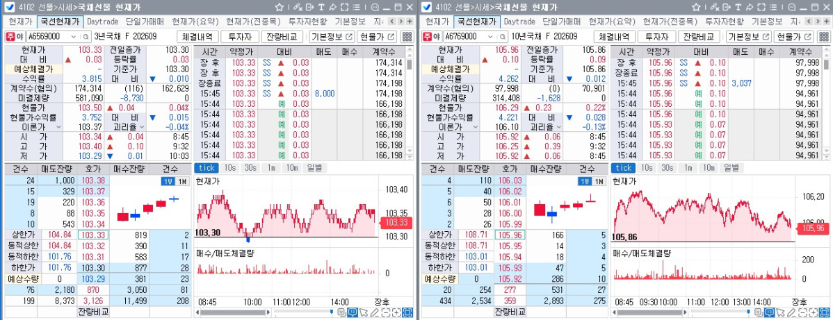Select pencil draw tool under right chart
The image size is (833, 320).
[x=791, y=312]
